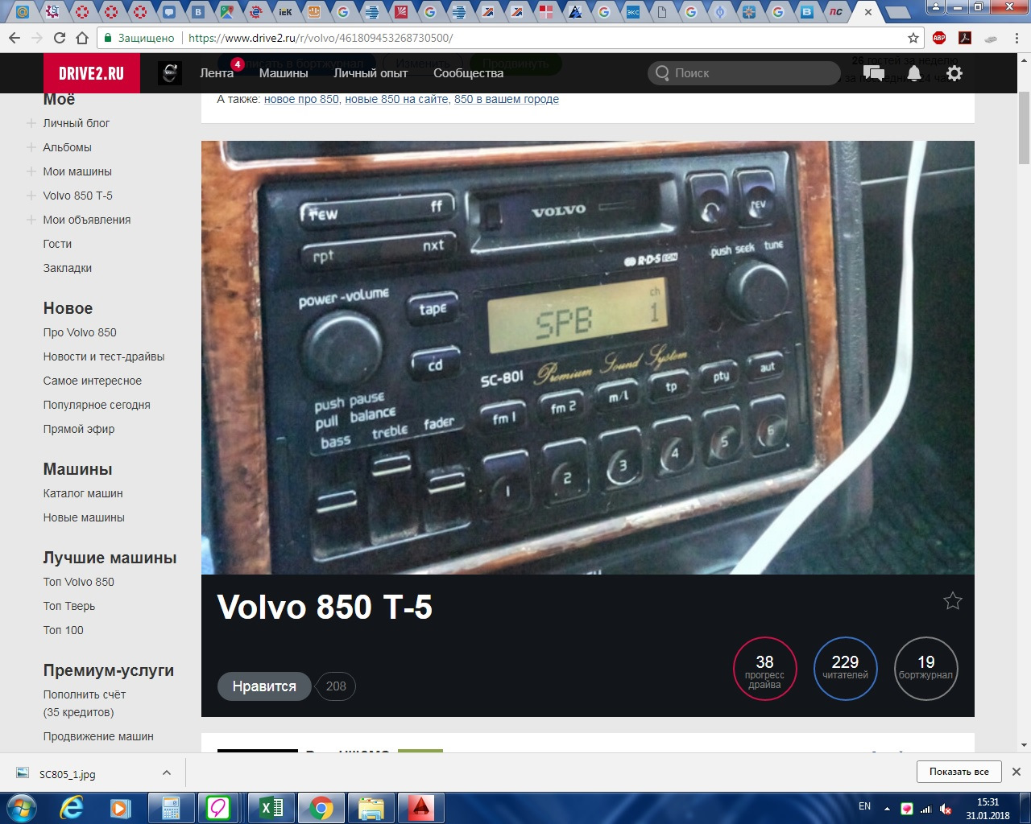Viewport: 1031px width, 824px height.
Task: Switch to the Google Maps browser tab
Action: pos(227,11)
